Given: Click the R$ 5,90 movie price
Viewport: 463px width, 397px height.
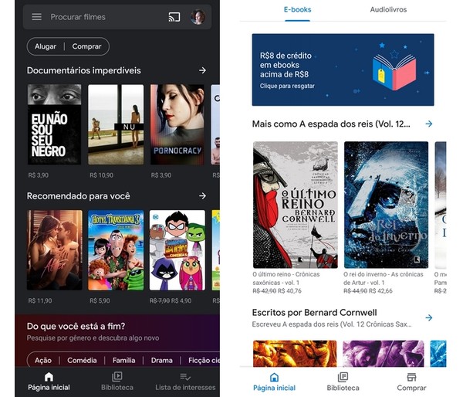Looking at the screenshot, I should click(x=100, y=300).
